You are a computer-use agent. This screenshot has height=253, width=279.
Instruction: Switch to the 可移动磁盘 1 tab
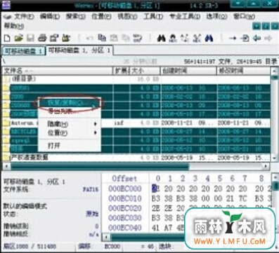pyautogui.click(x=23, y=51)
